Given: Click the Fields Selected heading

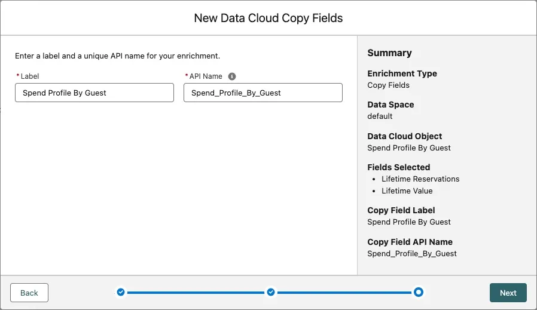Looking at the screenshot, I should tap(398, 167).
